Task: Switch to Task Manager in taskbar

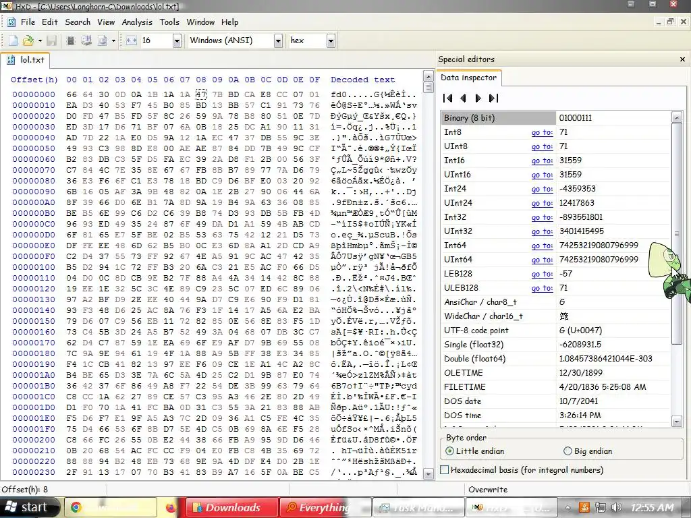Action: [418, 507]
